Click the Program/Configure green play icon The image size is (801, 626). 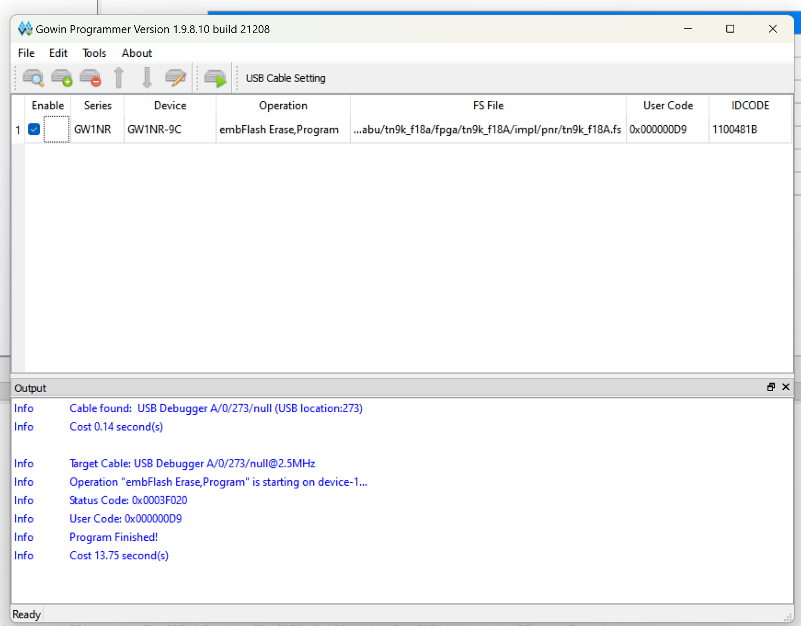pyautogui.click(x=215, y=78)
